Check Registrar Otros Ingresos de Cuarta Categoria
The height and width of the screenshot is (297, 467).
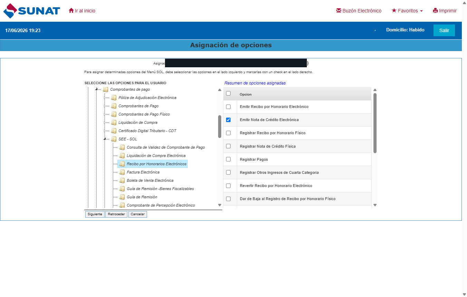click(228, 172)
